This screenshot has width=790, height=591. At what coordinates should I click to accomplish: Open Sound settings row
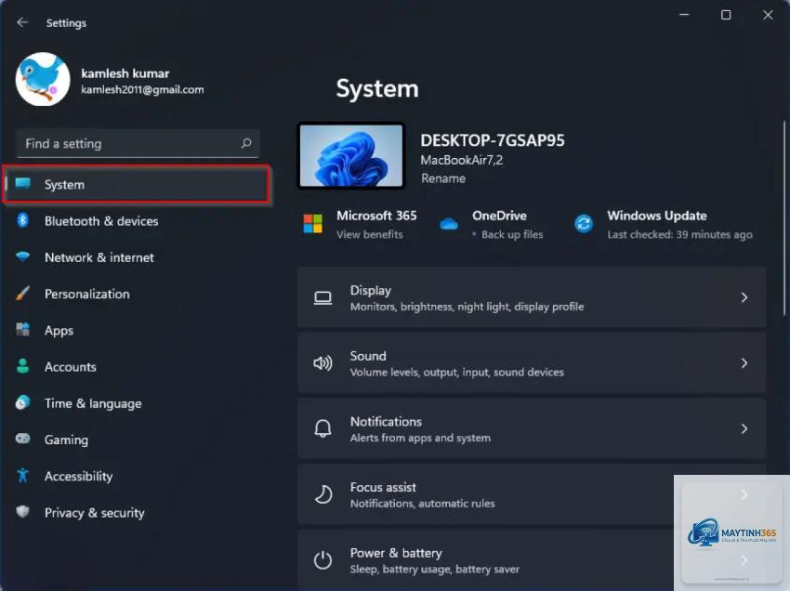tap(532, 362)
